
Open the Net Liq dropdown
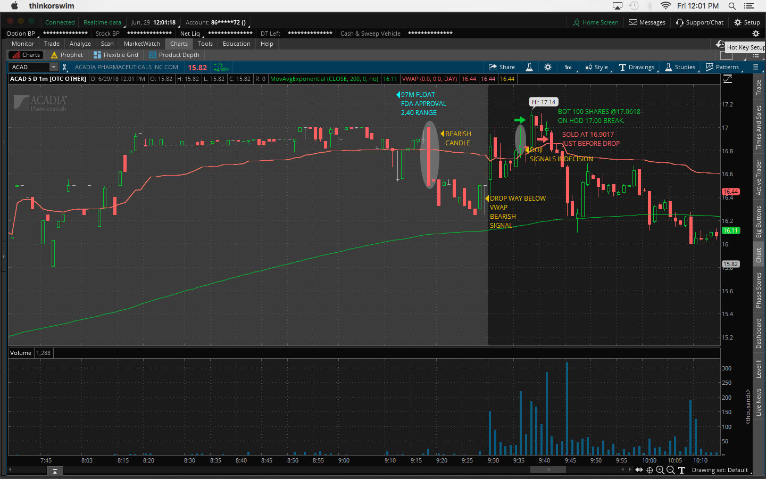[x=191, y=34]
